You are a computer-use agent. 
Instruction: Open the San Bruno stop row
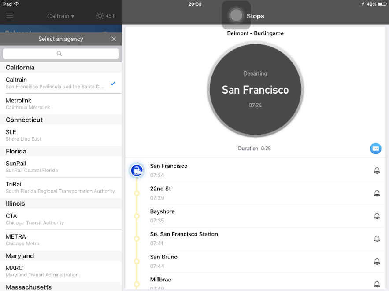point(256,262)
